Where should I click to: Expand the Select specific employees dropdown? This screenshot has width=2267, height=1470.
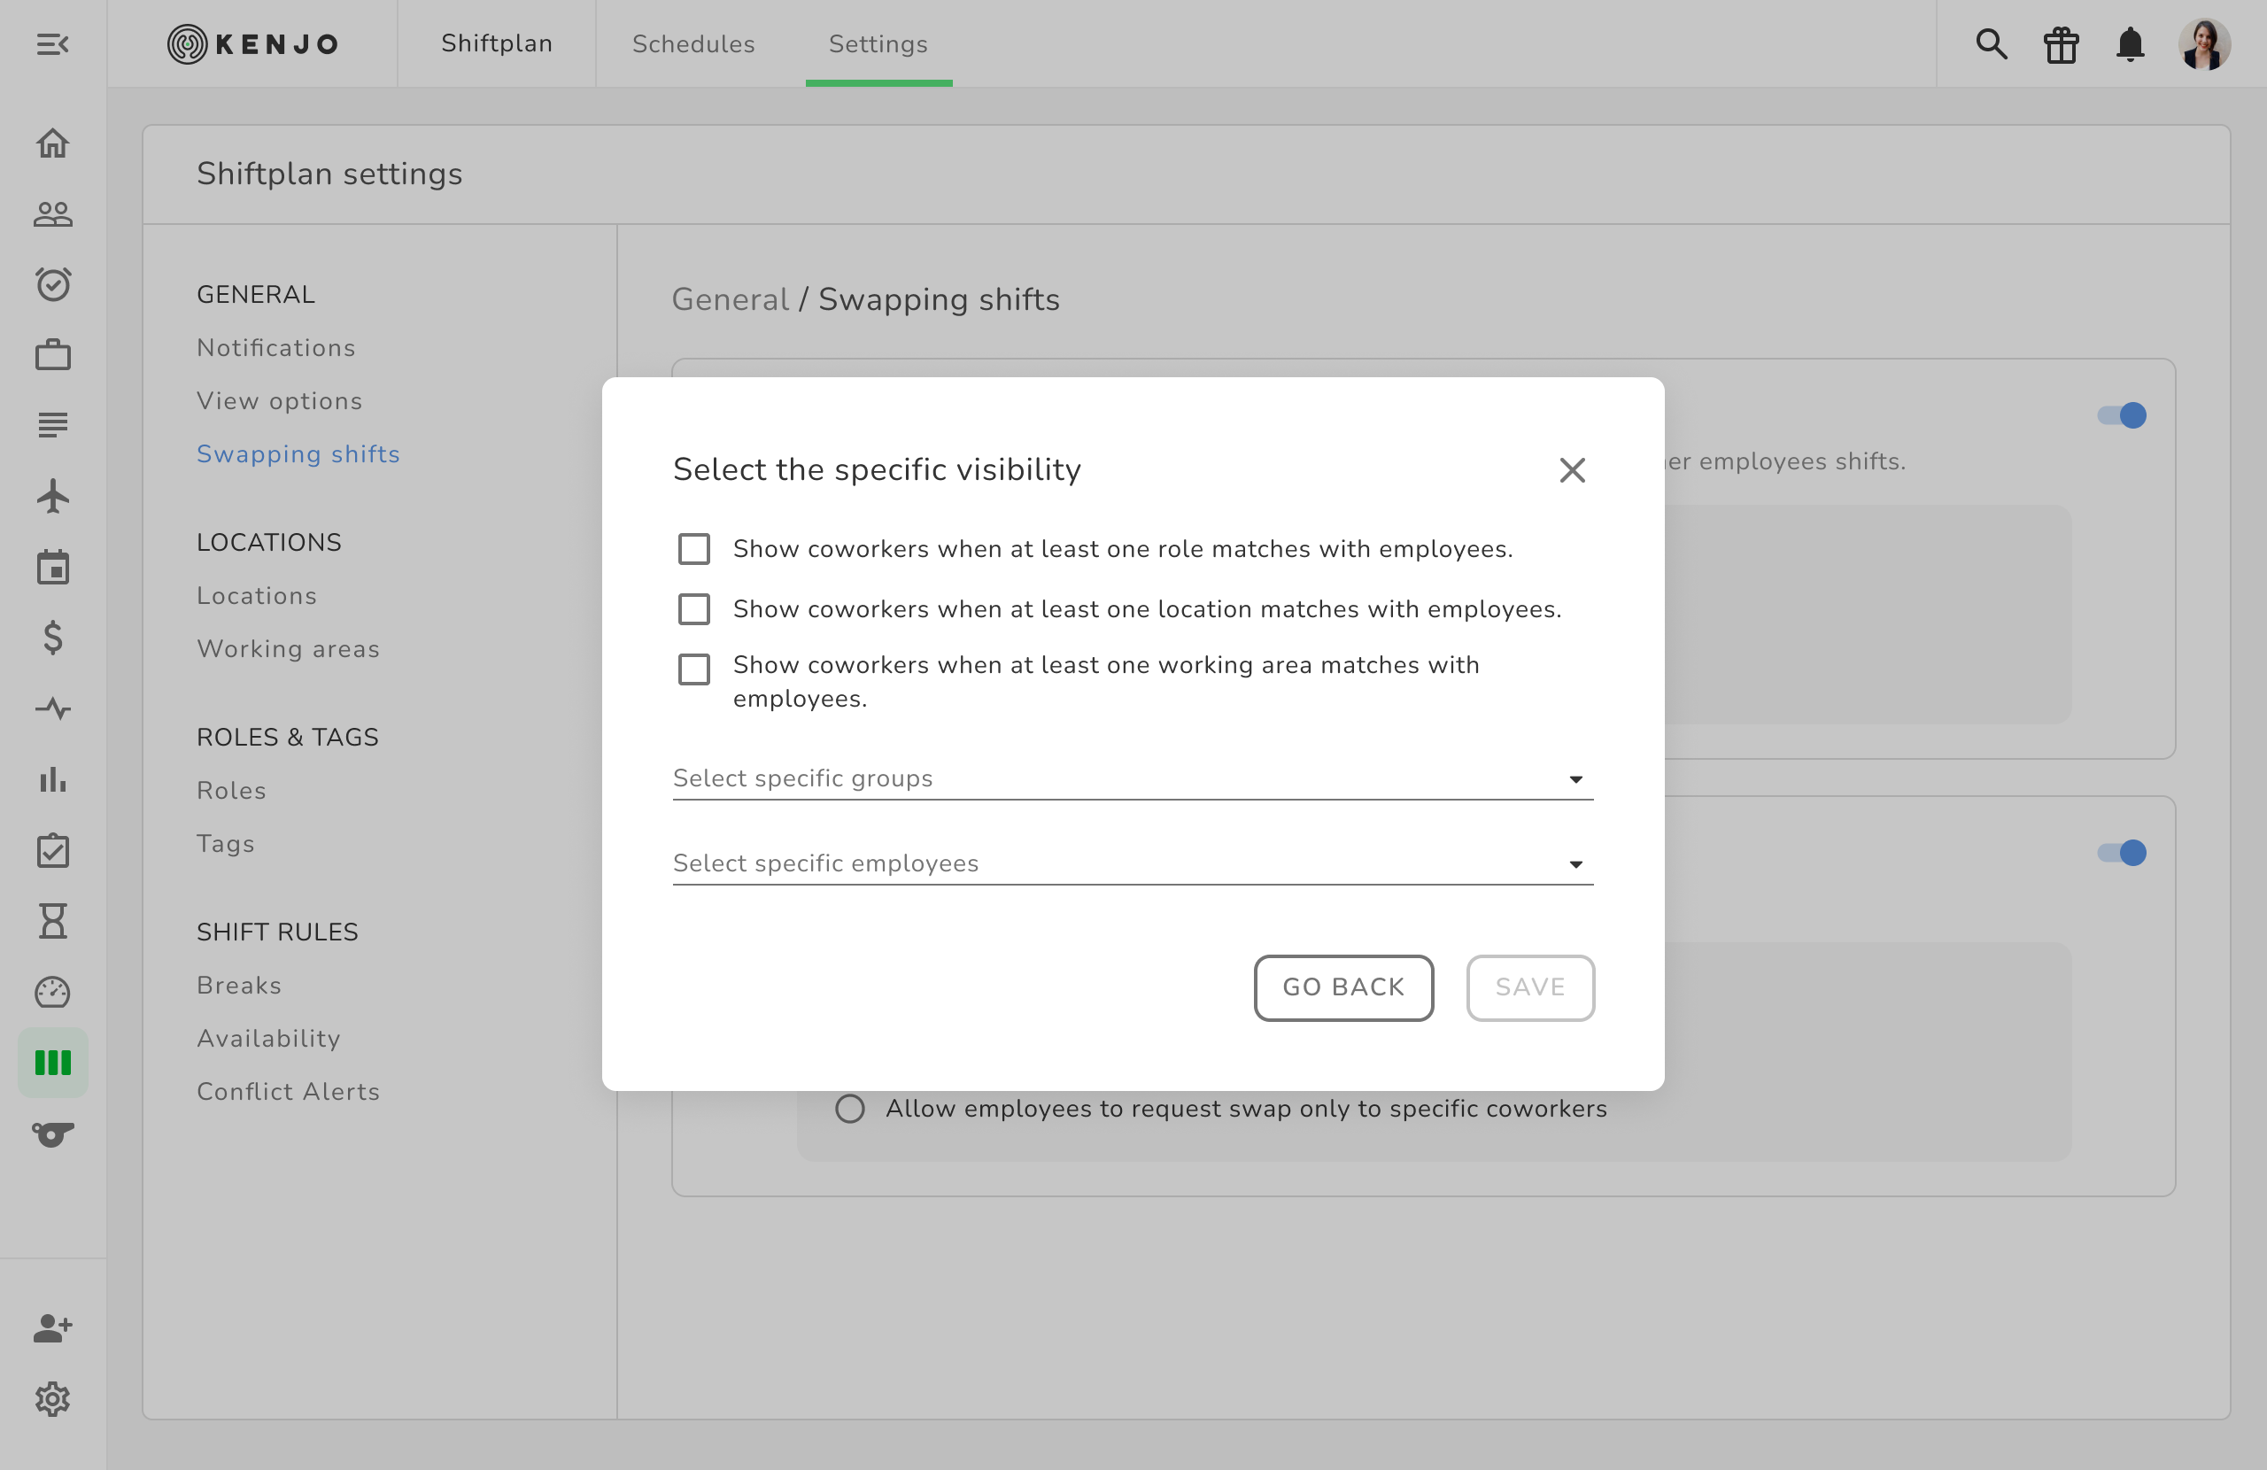[x=1133, y=864]
